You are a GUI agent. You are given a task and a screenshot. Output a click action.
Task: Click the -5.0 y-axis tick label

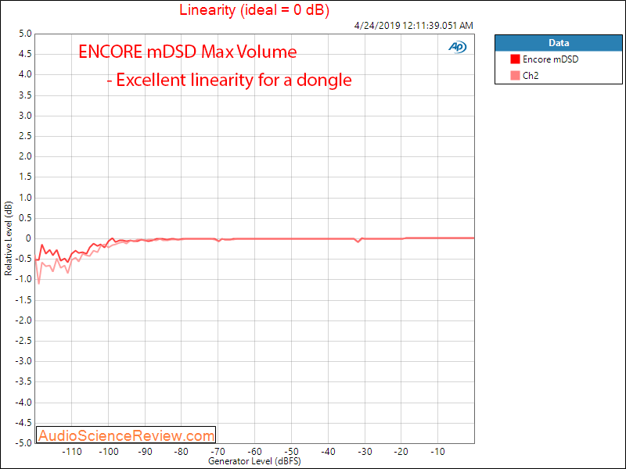click(x=23, y=443)
